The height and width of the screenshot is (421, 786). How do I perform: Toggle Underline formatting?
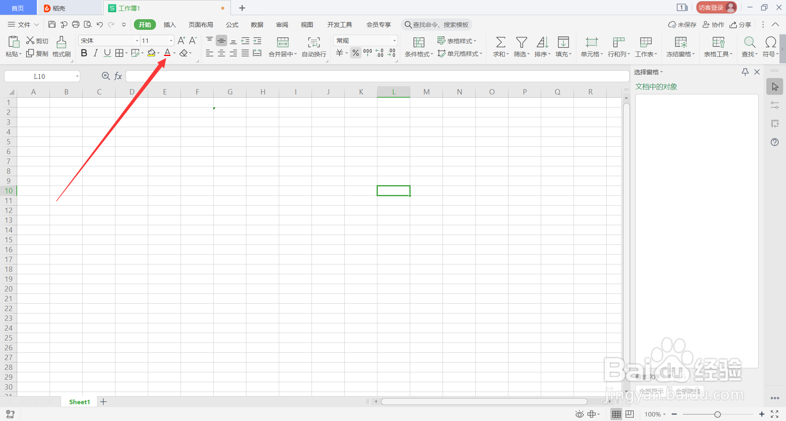click(x=107, y=53)
